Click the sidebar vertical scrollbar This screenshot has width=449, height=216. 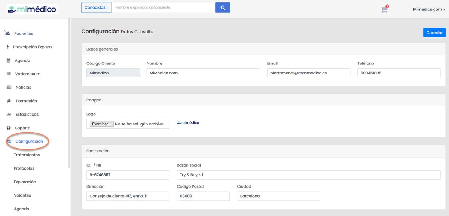pyautogui.click(x=69, y=94)
